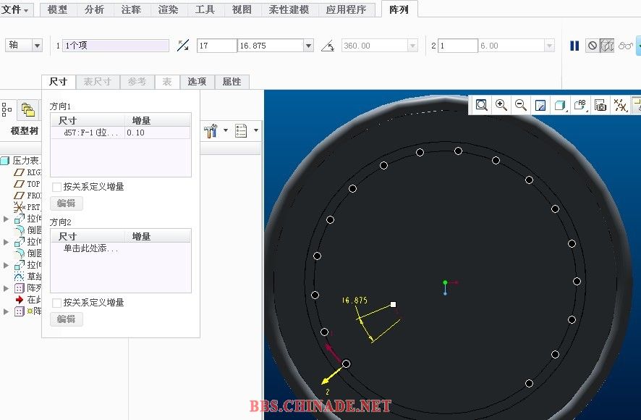Expand the 阵列 pattern node above the insert arrow
The height and width of the screenshot is (420, 641).
(x=6, y=288)
